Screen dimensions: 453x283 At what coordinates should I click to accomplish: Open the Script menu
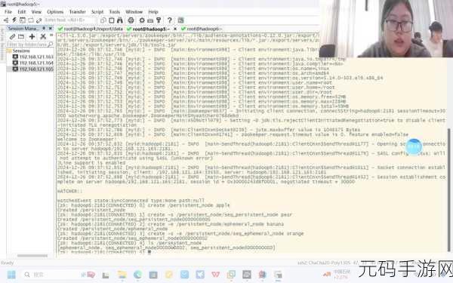click(x=97, y=12)
